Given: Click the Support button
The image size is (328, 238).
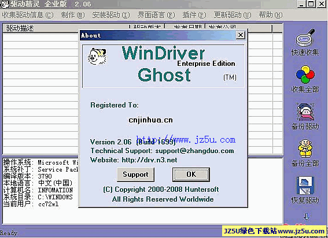Looking at the screenshot, I should pos(135,174).
